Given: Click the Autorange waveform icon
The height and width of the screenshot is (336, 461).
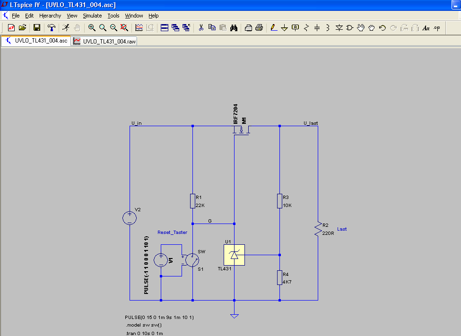Looking at the screenshot, I should click(139, 27).
